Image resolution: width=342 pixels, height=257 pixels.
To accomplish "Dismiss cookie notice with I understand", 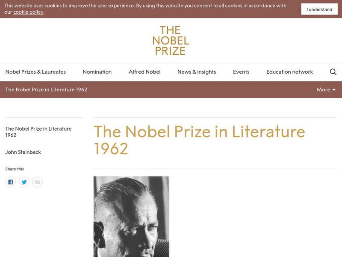I will (319, 9).
